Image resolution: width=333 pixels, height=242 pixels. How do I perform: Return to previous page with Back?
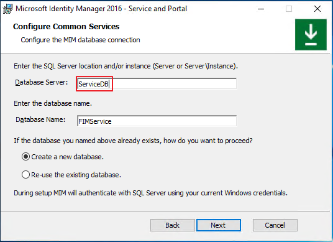[173, 225]
